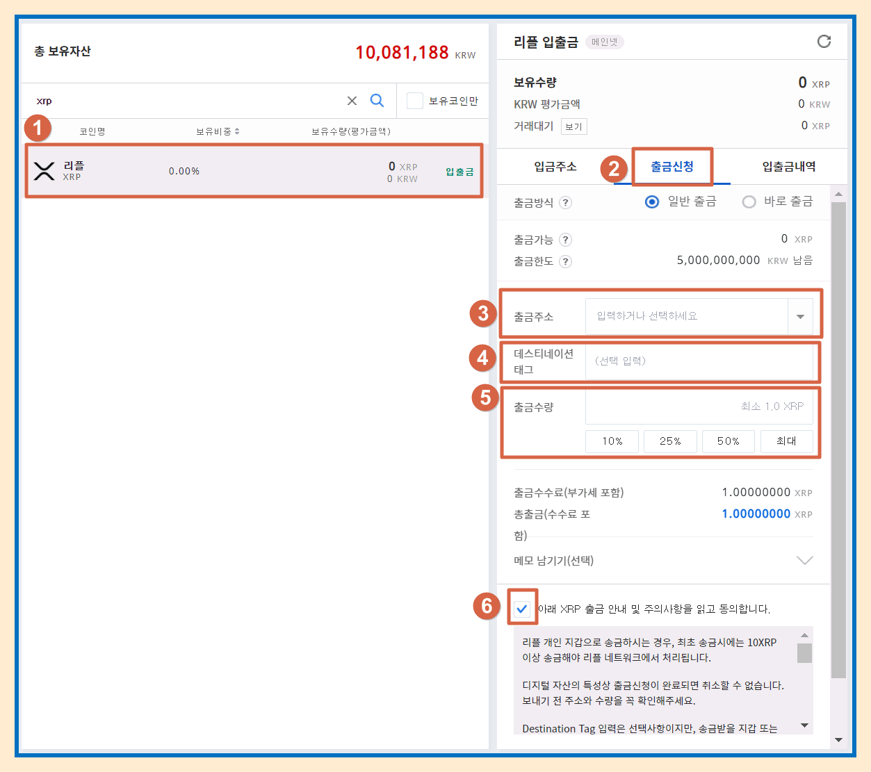Image resolution: width=871 pixels, height=772 pixels.
Task: Set withdrawal amount to 10%
Action: [612, 441]
